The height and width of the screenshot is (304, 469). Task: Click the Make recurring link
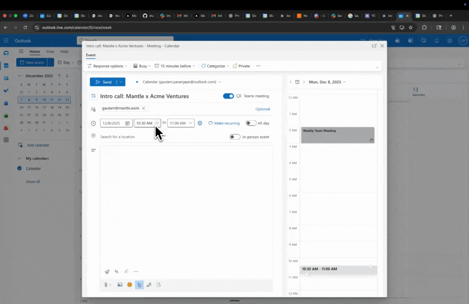[x=224, y=123]
